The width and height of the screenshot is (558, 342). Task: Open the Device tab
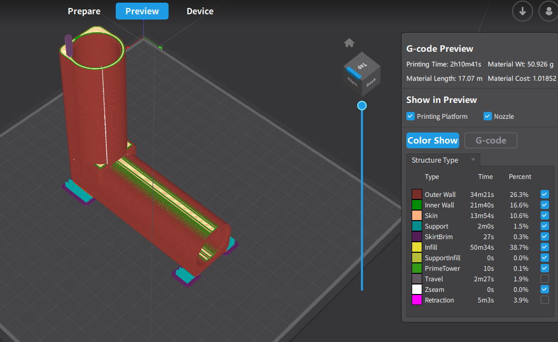(200, 11)
